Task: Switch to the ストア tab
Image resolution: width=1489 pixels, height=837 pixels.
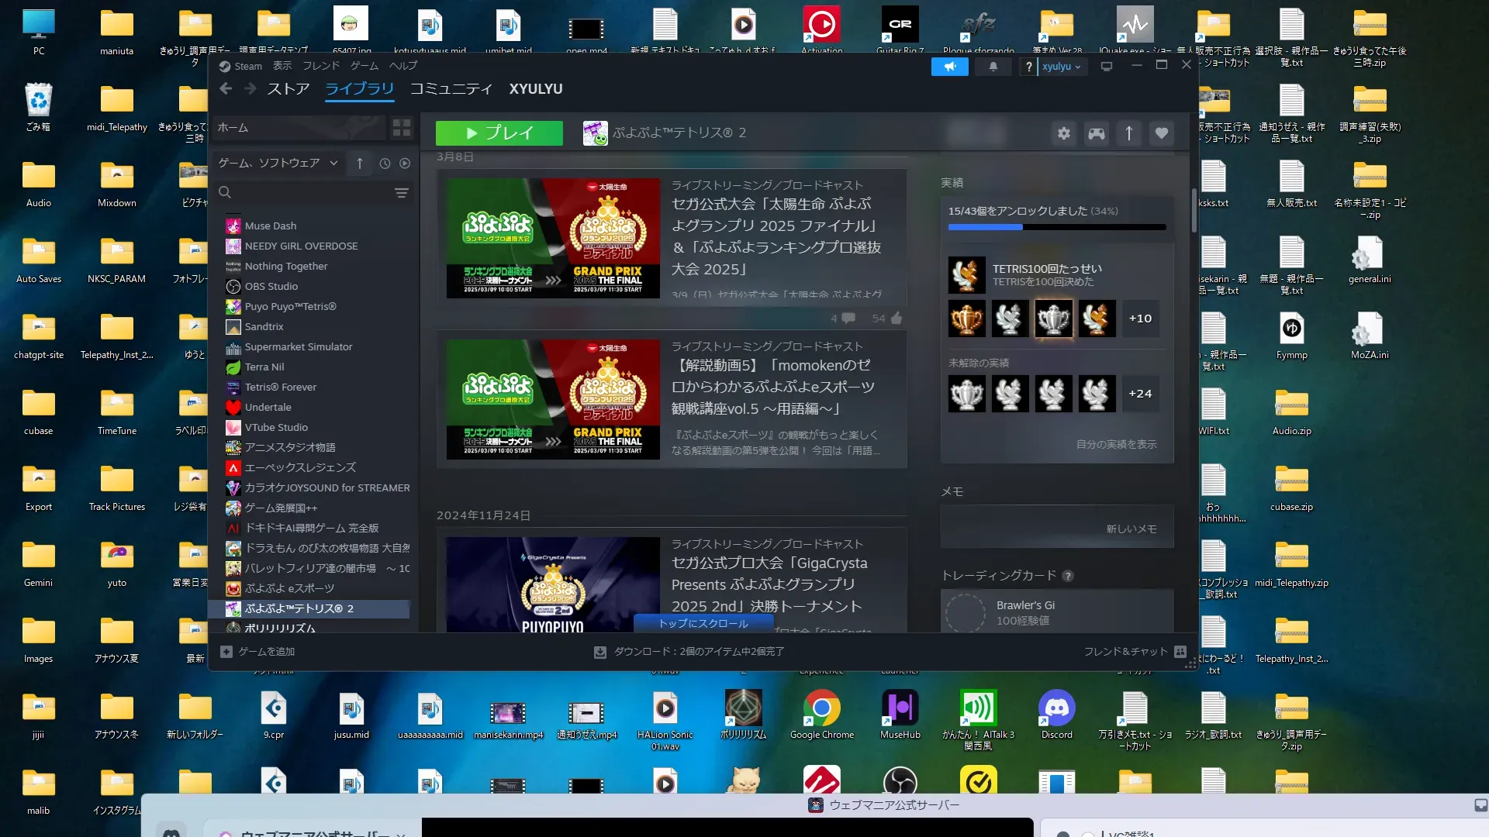Action: click(288, 89)
